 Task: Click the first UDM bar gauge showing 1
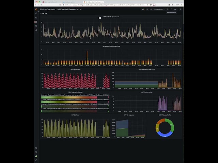click(x=75, y=97)
